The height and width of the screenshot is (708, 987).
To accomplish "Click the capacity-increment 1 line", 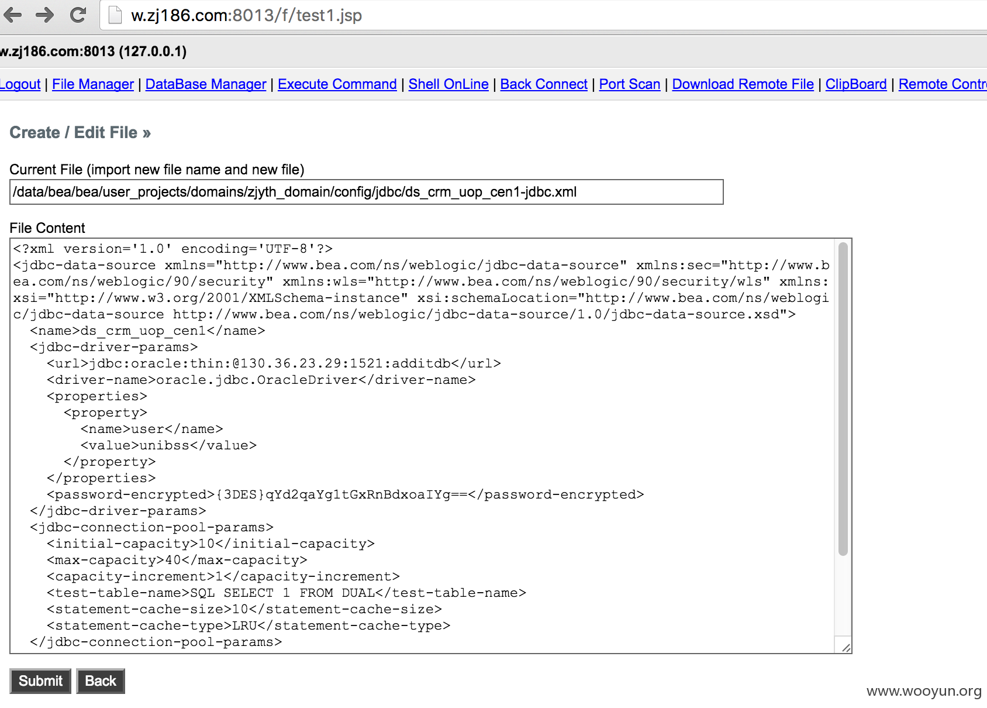I will tap(223, 576).
